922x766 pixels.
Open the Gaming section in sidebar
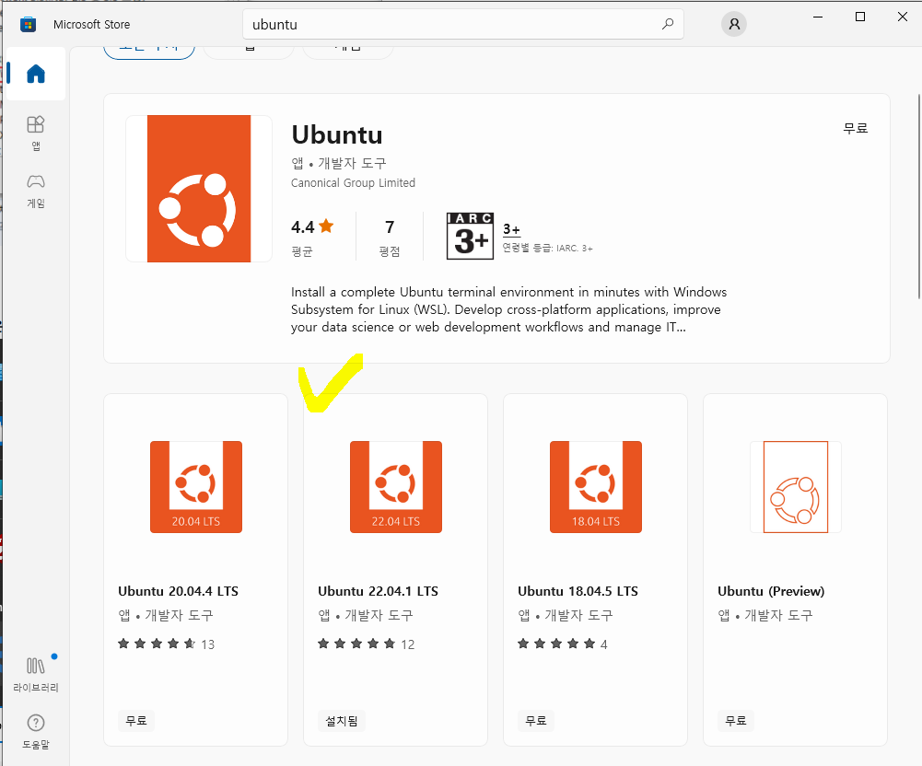[x=36, y=191]
